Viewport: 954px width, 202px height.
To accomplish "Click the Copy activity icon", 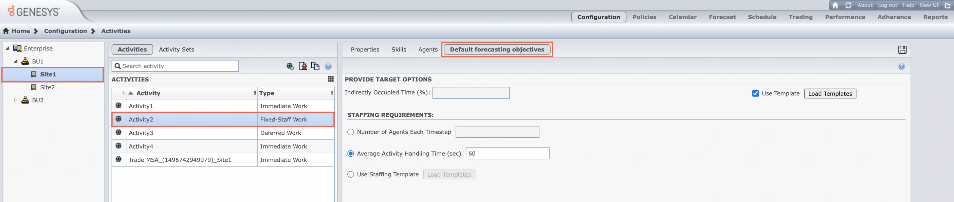I will [x=315, y=66].
